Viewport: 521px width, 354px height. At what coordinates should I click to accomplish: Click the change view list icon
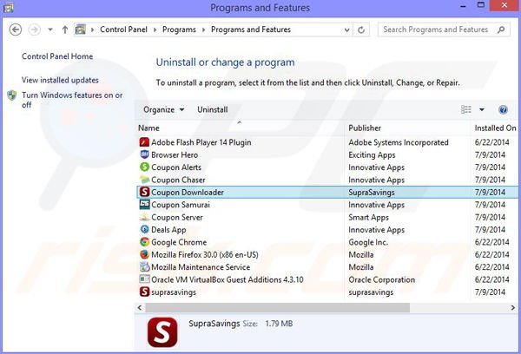click(x=465, y=109)
